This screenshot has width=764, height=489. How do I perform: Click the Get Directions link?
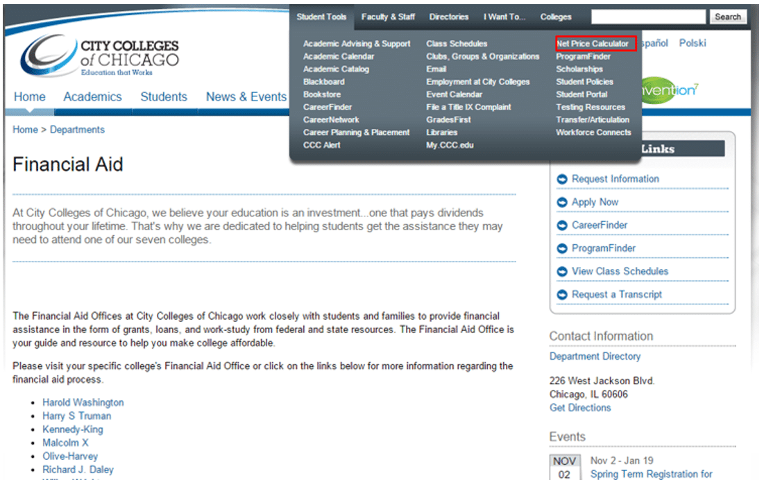580,408
